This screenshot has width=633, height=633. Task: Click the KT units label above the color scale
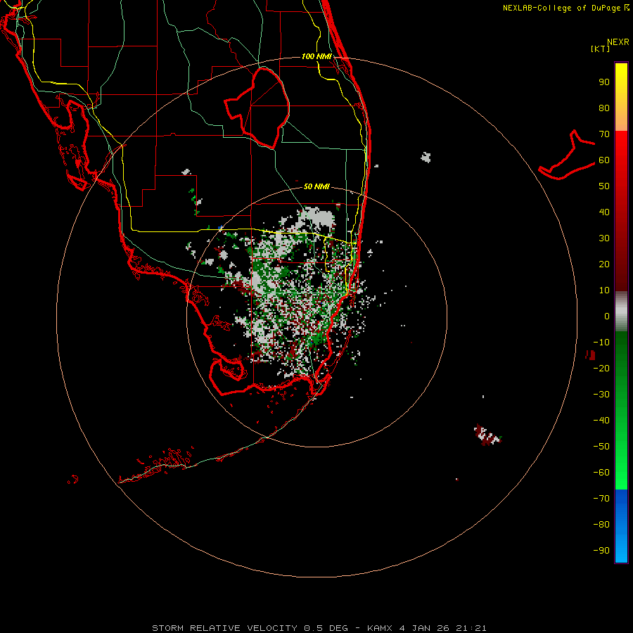tap(601, 49)
